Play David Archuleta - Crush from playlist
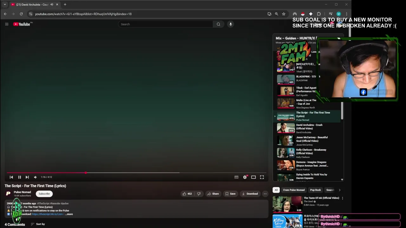 (x=307, y=128)
